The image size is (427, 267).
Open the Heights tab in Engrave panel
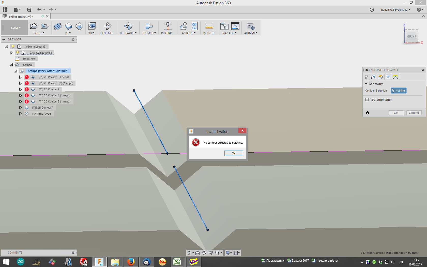[381, 77]
